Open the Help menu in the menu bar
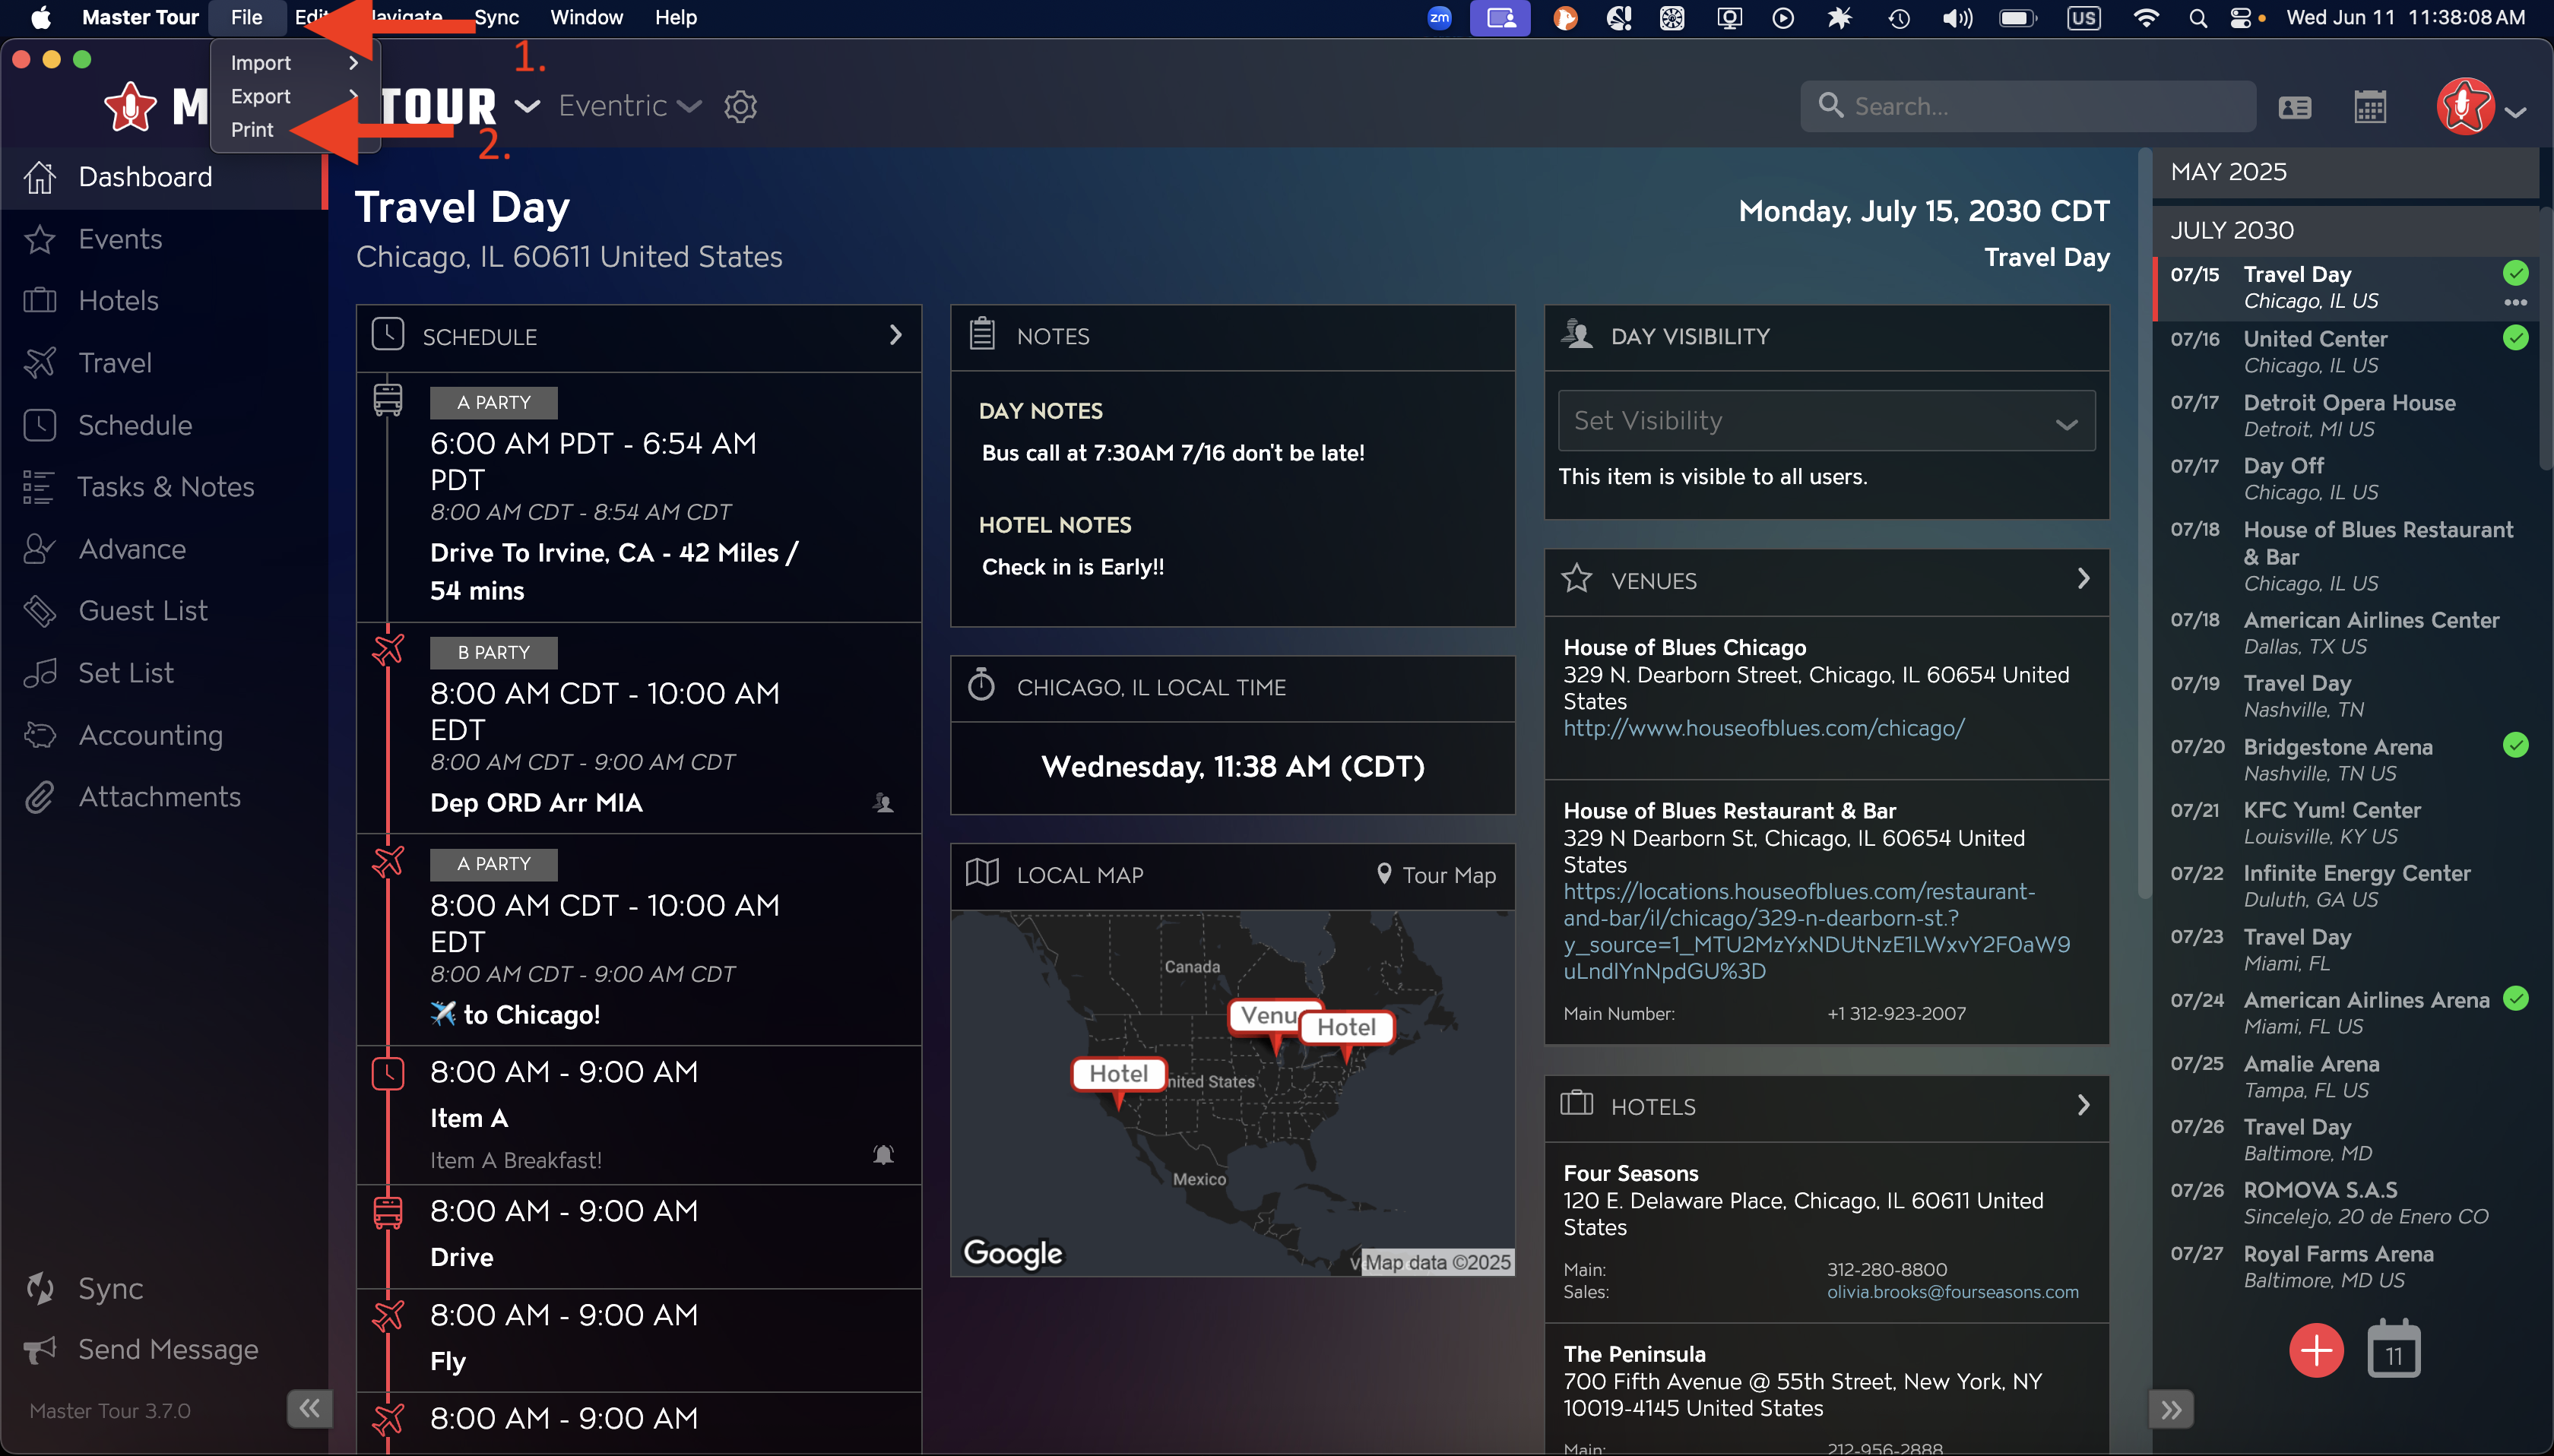Screen dimensions: 2554x1456 point(676,18)
